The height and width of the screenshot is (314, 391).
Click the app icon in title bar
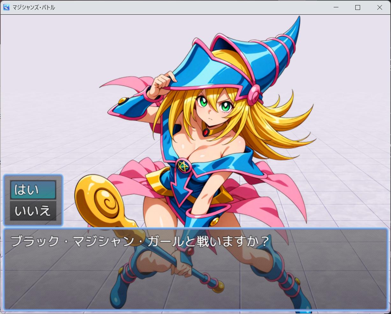[x=6, y=7]
